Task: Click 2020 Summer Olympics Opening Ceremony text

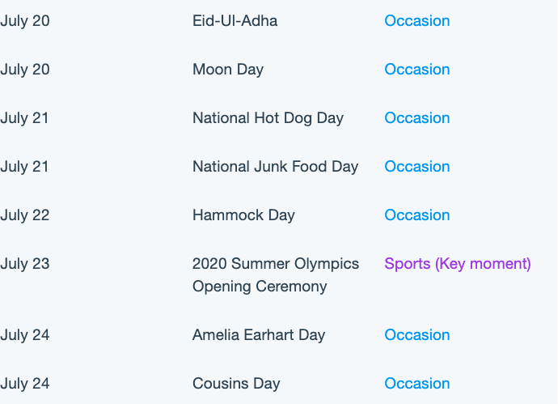Action: [x=276, y=275]
